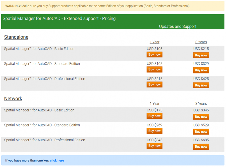Buy 1-year Network Basic Edition support
The image size is (226, 167).
(154, 116)
